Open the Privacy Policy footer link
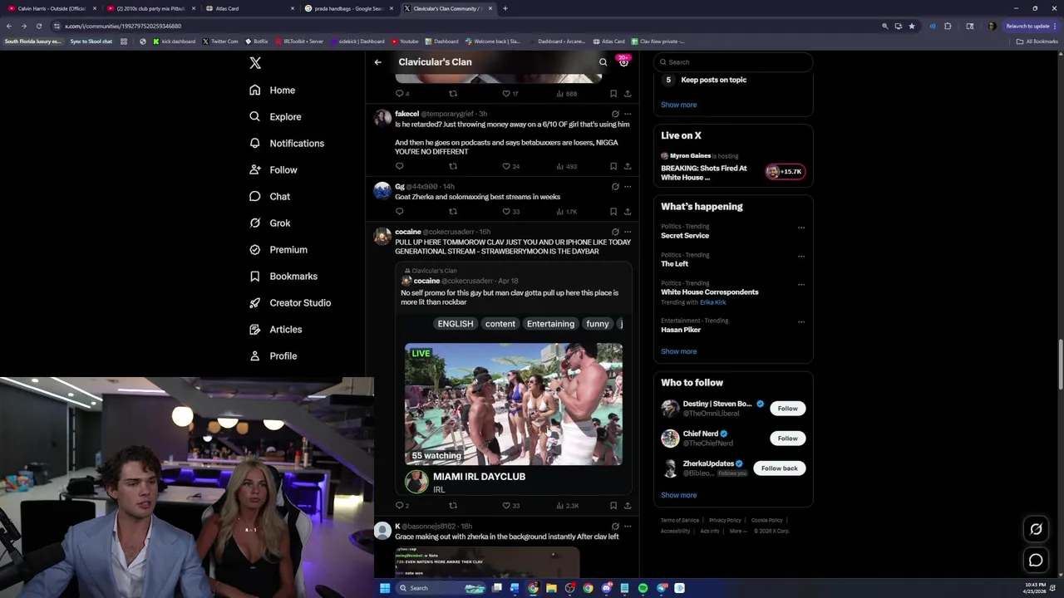 (725, 520)
